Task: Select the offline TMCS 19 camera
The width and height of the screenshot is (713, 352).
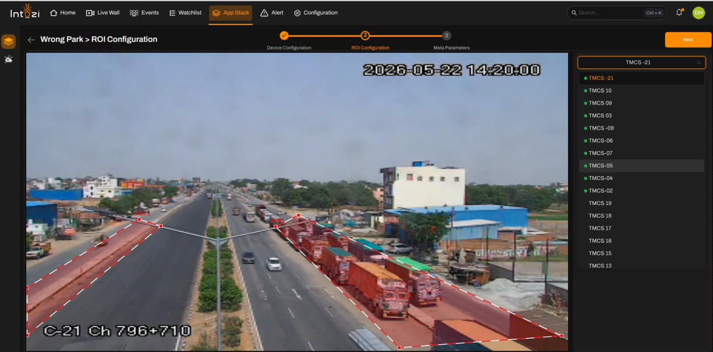Action: pos(642,203)
